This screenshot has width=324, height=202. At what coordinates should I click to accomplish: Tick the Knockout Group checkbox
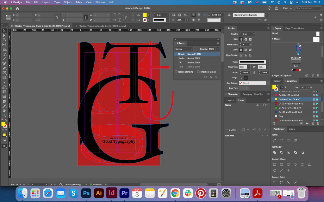198,72
